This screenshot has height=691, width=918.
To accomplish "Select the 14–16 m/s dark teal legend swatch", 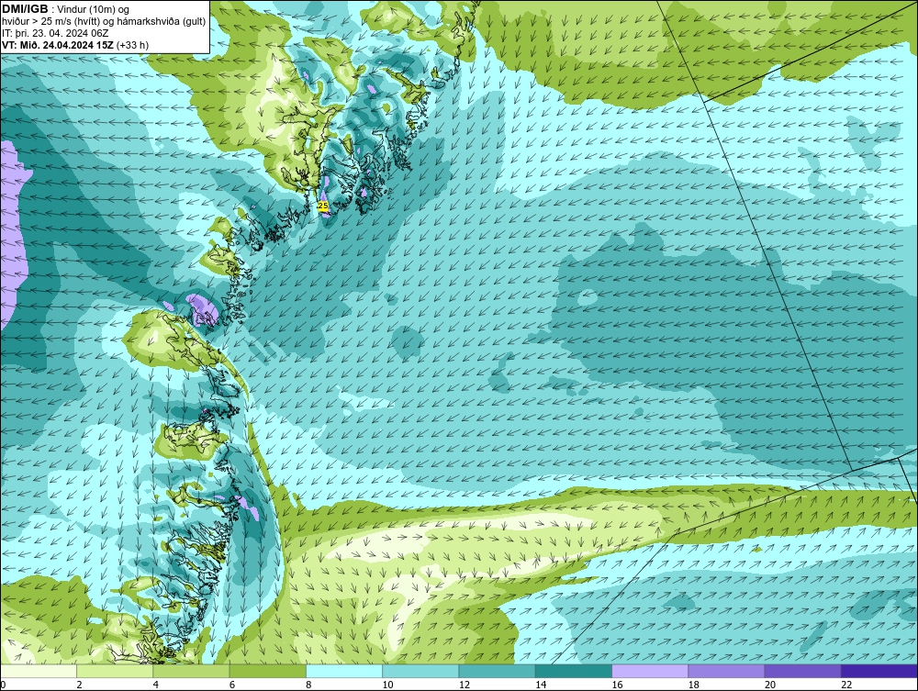I will coord(574,671).
